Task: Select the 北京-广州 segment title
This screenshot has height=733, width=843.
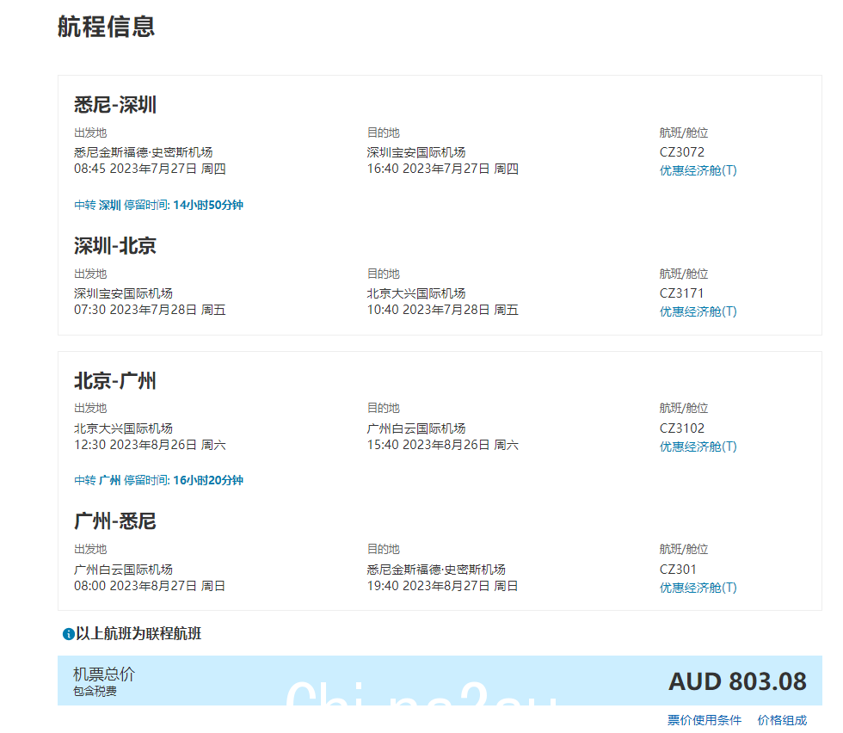Action: pyautogui.click(x=115, y=381)
